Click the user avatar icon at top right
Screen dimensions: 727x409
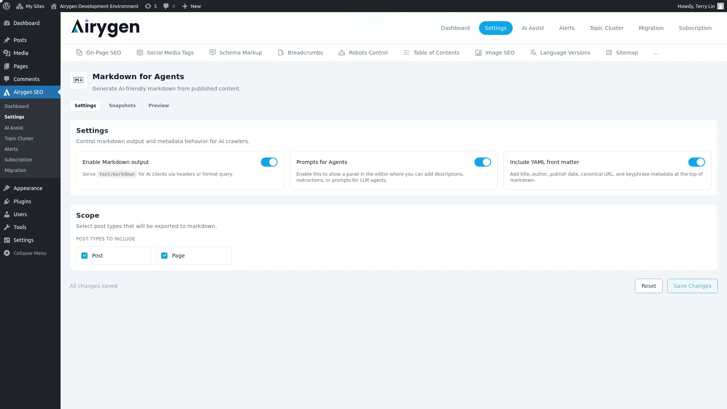(x=720, y=6)
